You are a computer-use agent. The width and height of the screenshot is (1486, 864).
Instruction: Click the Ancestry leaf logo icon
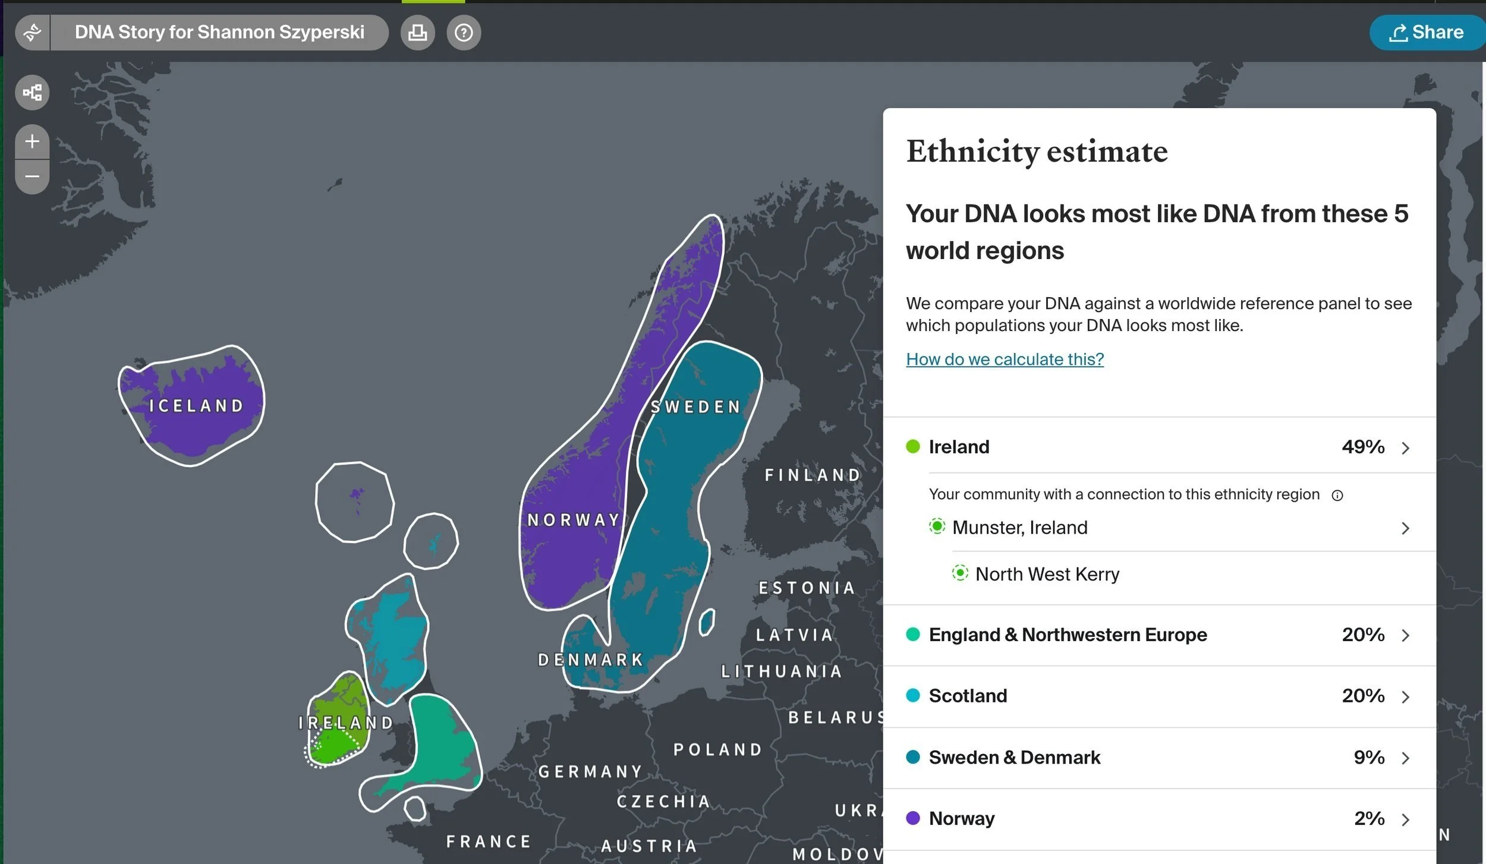(x=32, y=32)
